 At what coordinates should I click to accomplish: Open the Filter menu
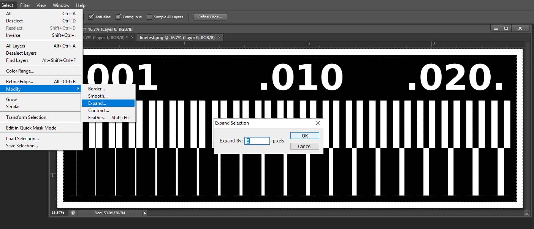coord(25,5)
